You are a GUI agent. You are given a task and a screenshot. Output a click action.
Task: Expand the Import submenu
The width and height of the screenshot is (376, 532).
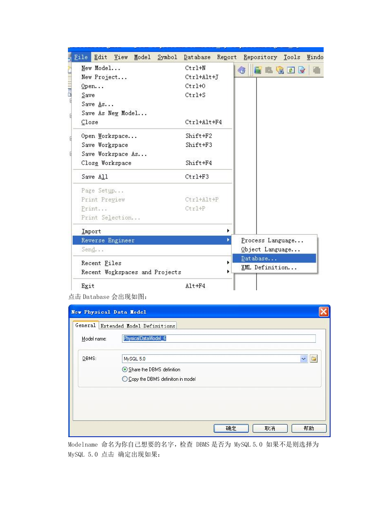(x=153, y=231)
